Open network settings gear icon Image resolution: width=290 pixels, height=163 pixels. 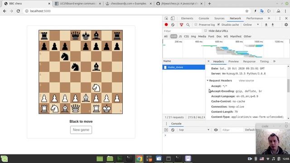click(x=286, y=24)
